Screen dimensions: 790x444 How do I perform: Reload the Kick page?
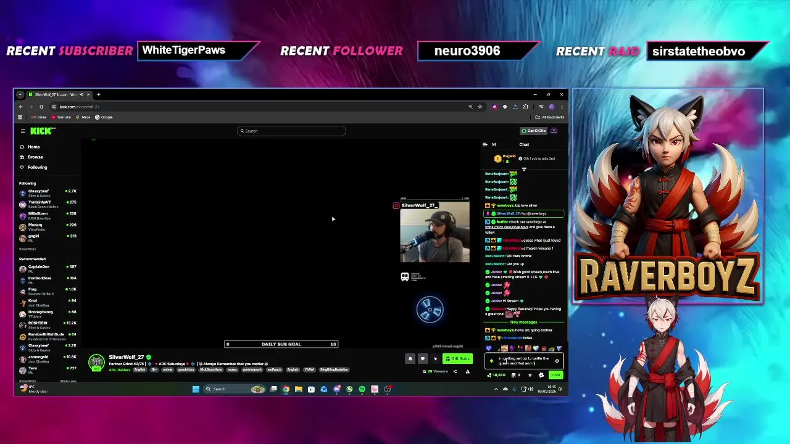(x=41, y=107)
